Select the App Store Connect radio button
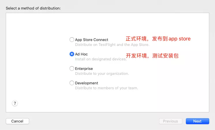This screenshot has height=130, width=215. click(x=72, y=40)
